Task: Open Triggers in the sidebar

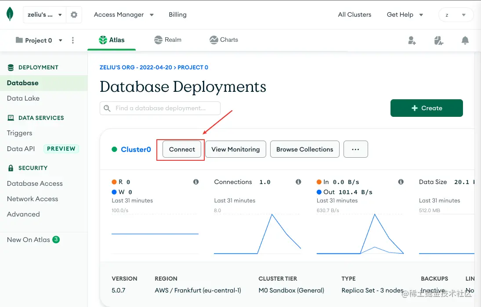Action: tap(19, 133)
